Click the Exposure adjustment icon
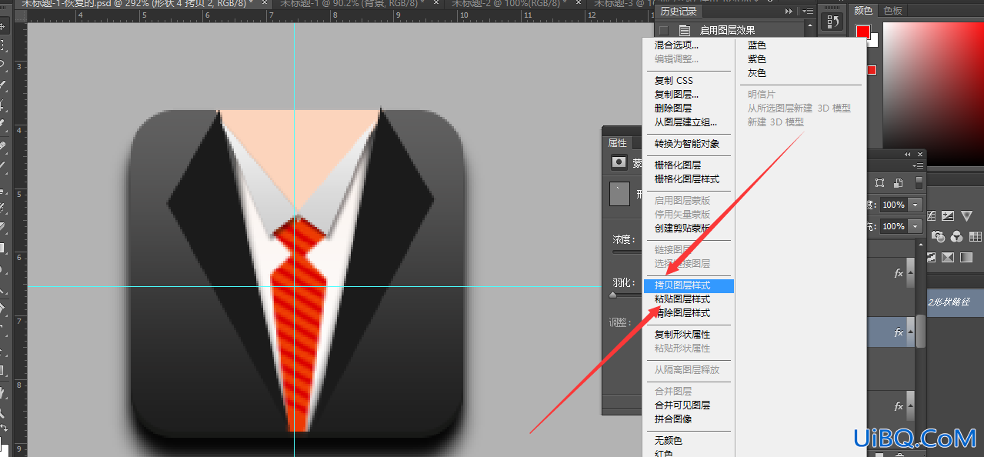The image size is (984, 457). 948,216
